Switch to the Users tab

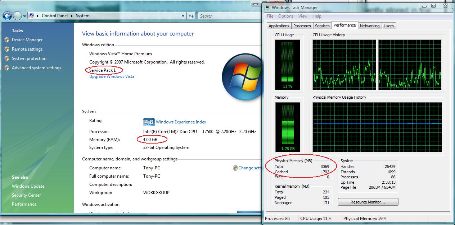389,26
